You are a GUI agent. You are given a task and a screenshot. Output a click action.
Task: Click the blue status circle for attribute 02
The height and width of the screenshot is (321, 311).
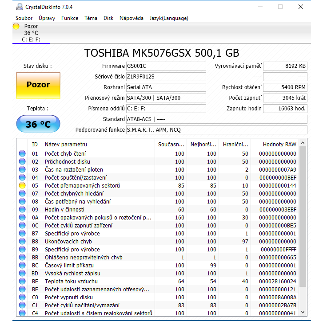coord(22,161)
